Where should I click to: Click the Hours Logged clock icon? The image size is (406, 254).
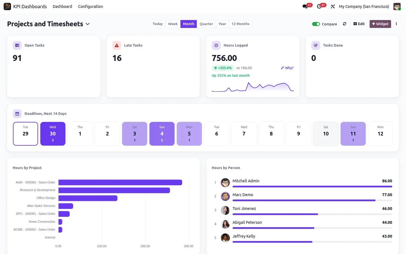[x=216, y=45]
